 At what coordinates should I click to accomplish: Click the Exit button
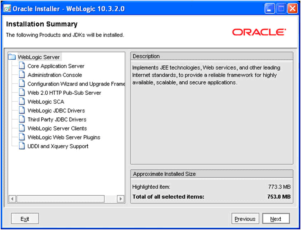click(25, 219)
